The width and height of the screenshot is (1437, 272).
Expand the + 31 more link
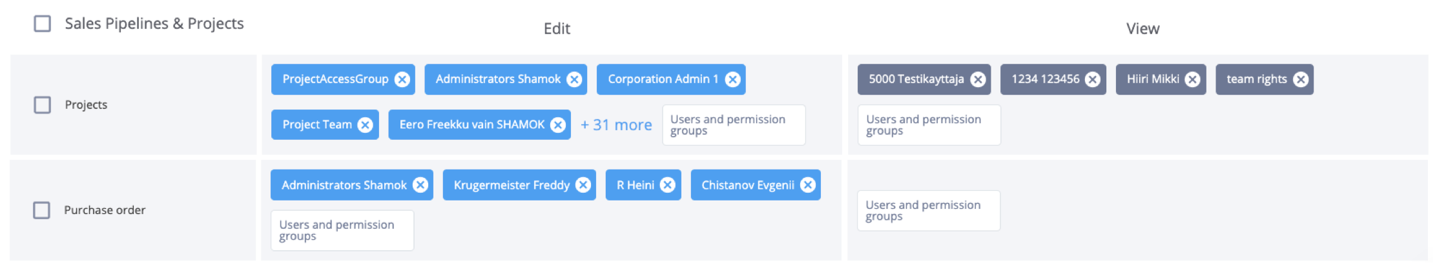(x=616, y=125)
